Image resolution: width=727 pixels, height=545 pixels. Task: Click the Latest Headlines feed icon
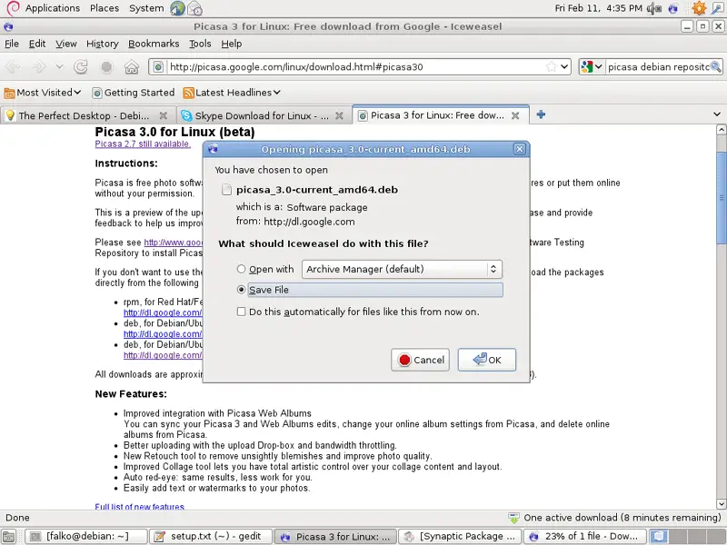188,93
